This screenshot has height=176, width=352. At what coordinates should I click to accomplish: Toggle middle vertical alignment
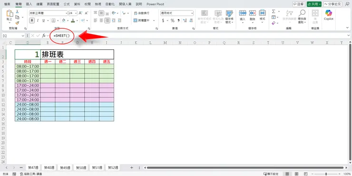coord(101,13)
